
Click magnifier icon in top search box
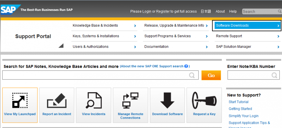[x=279, y=11]
